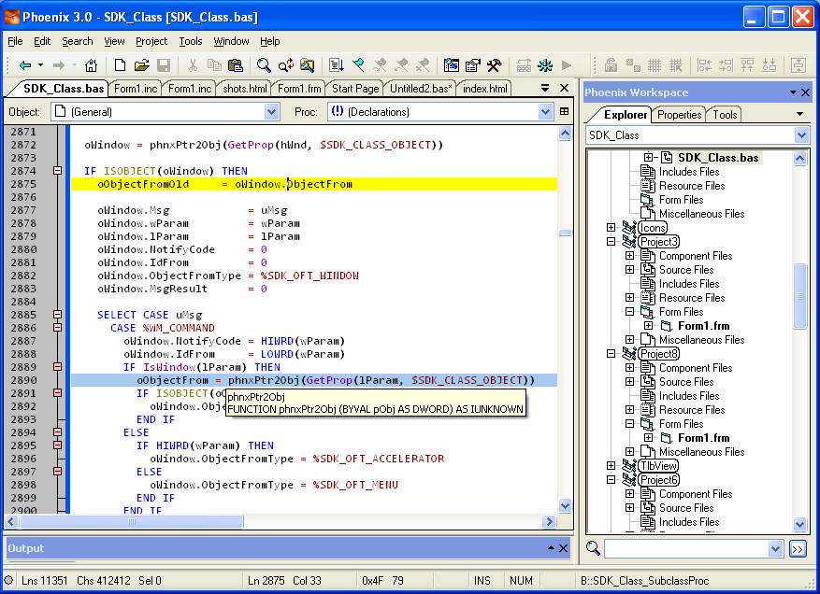This screenshot has height=594, width=820.
Task: Expand the TlbView project tree node
Action: click(611, 465)
